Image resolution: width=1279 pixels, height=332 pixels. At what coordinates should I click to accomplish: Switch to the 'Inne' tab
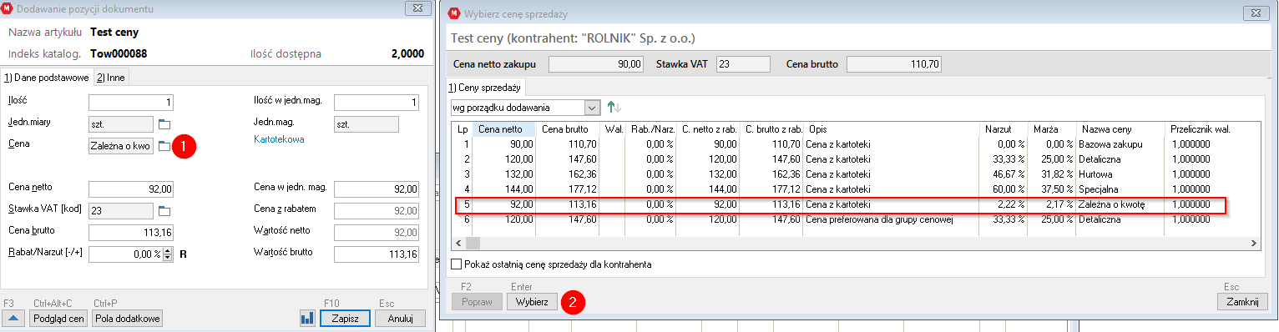click(110, 78)
